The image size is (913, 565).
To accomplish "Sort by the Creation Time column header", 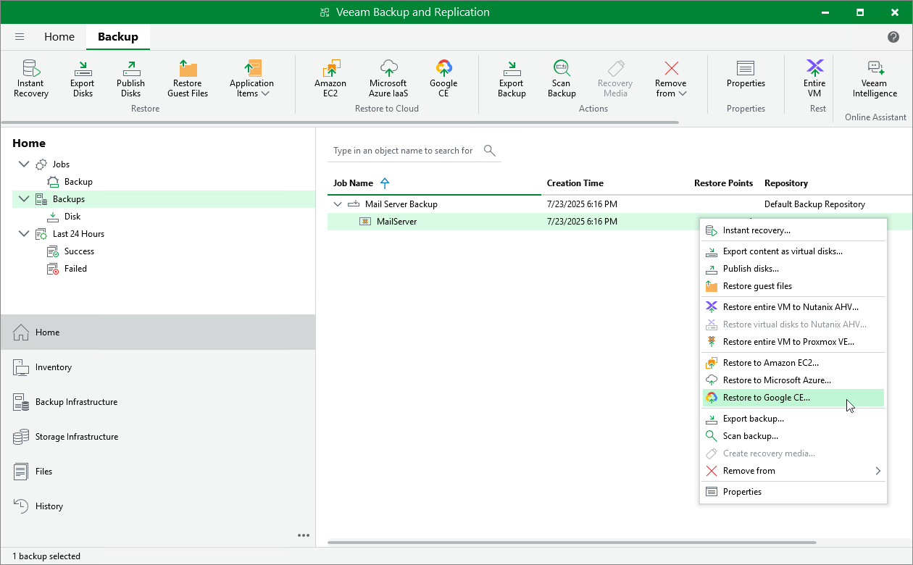I will pyautogui.click(x=575, y=183).
